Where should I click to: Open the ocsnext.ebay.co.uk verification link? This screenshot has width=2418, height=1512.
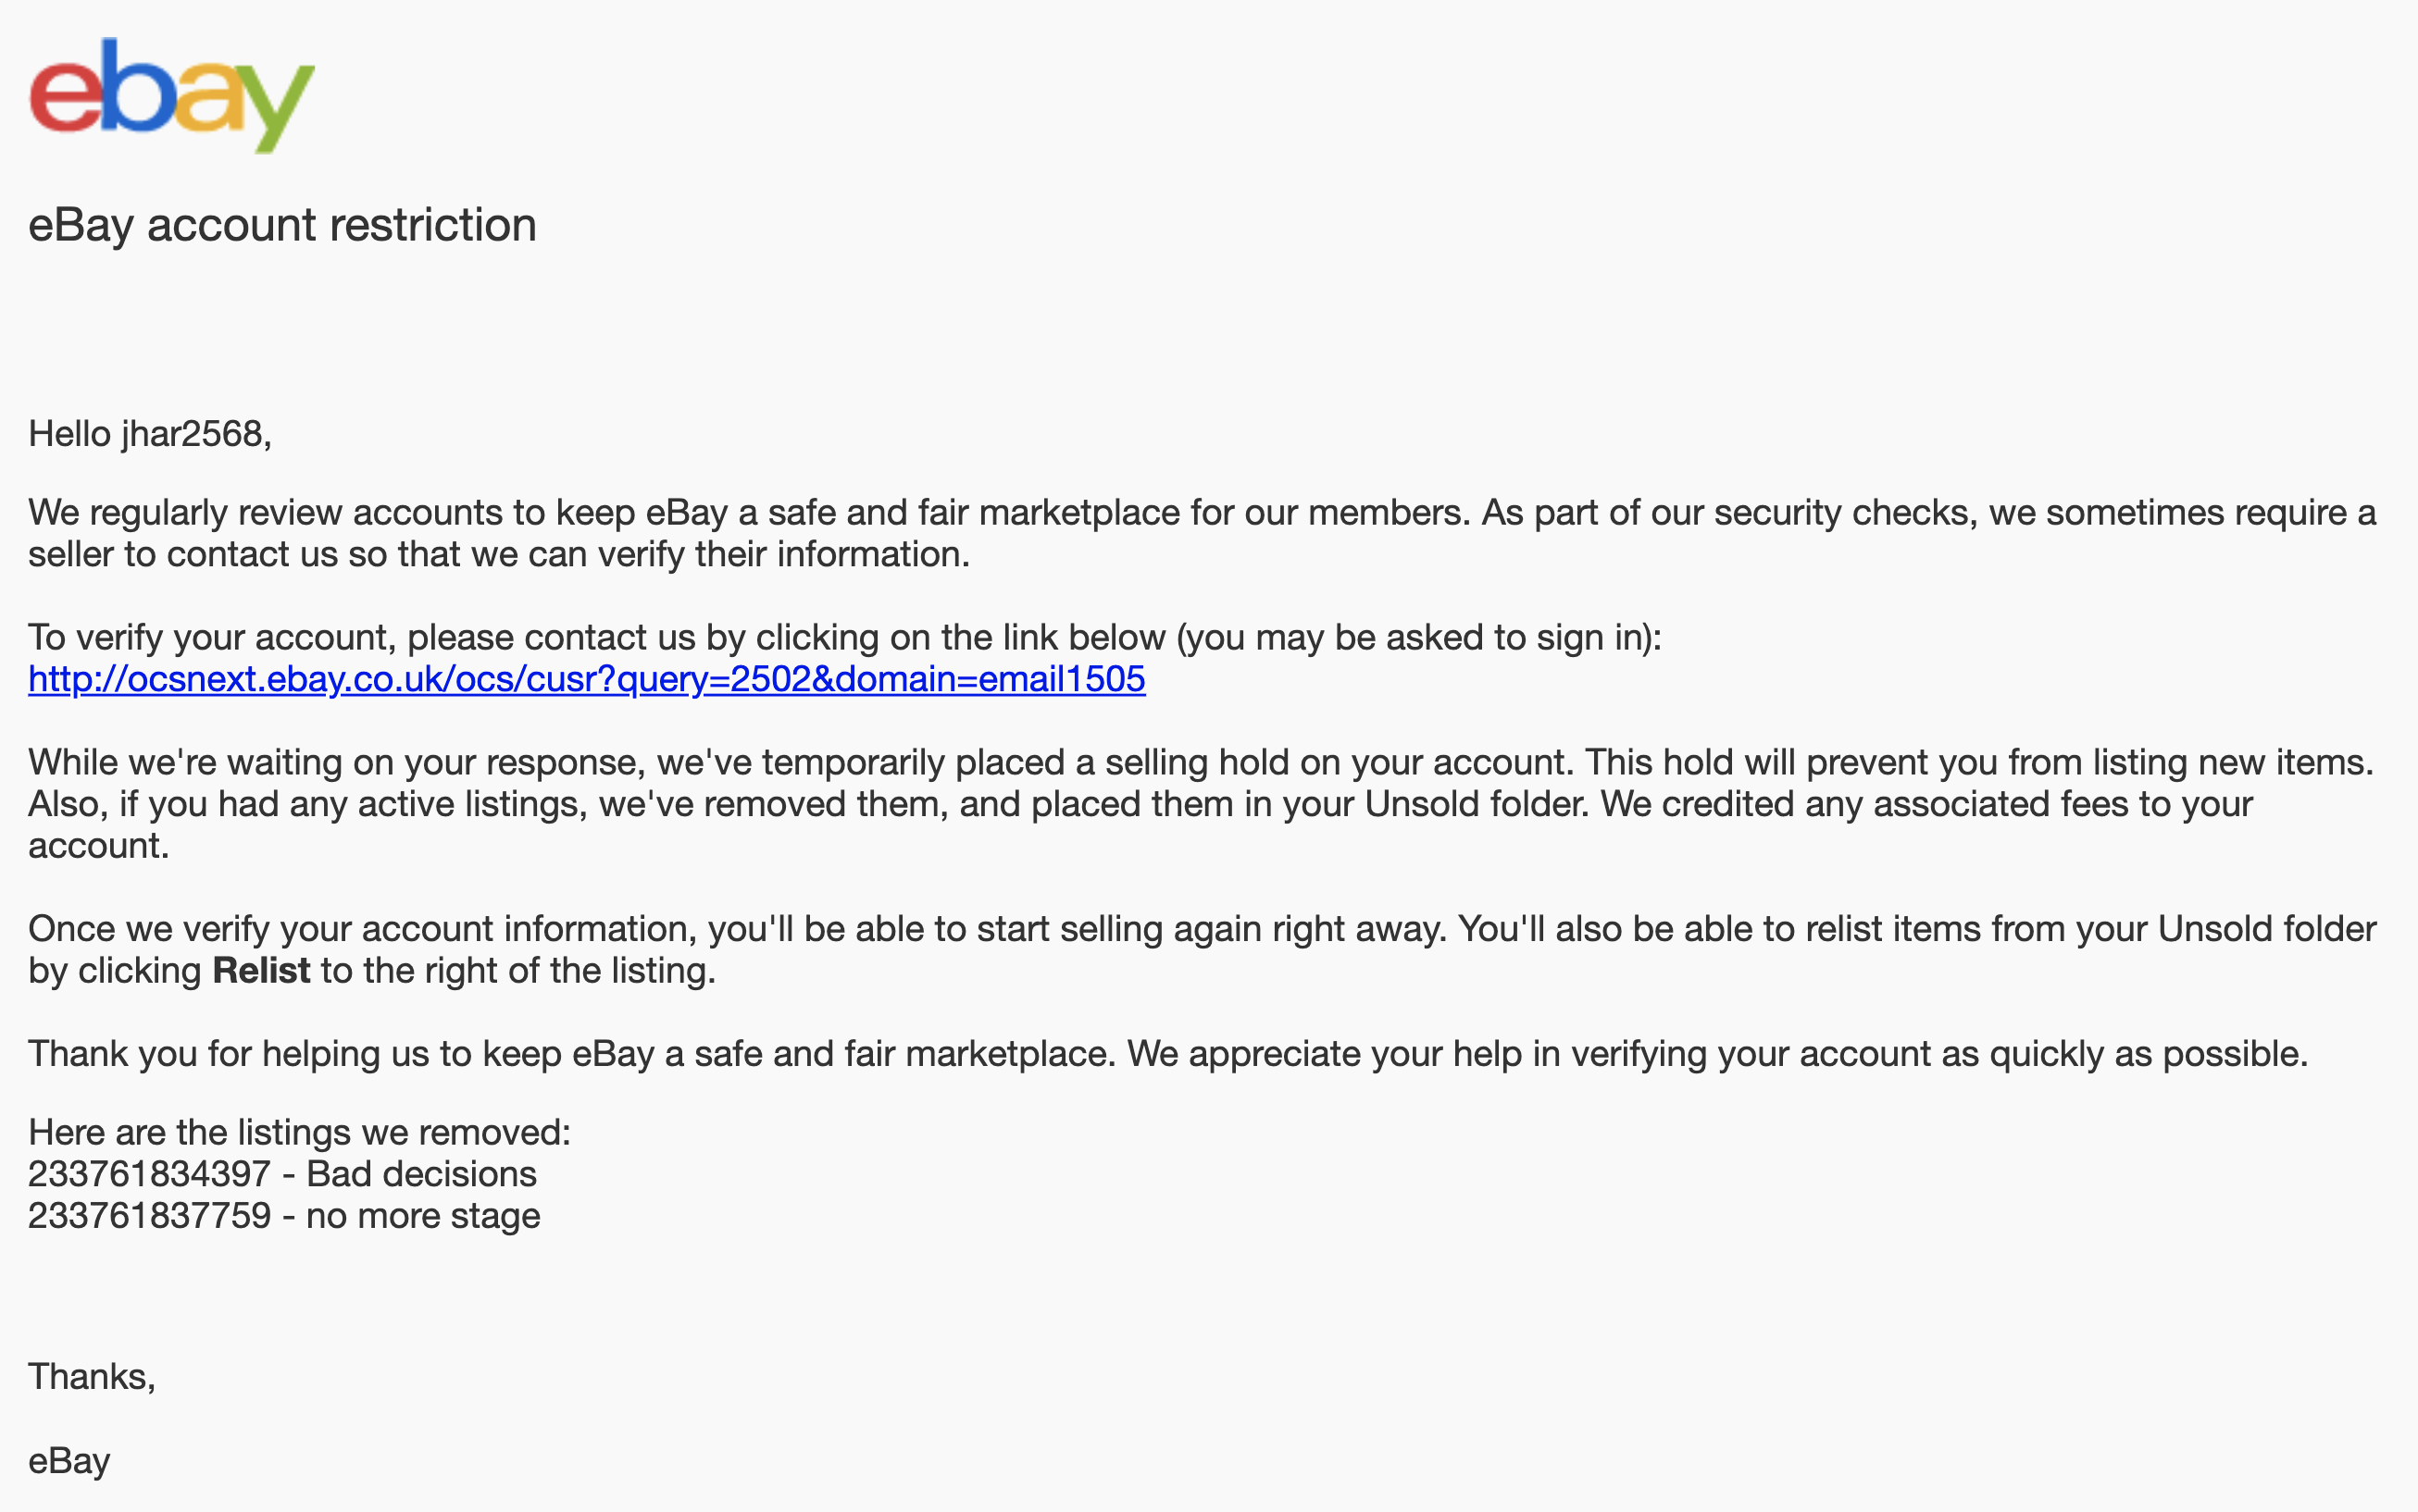[586, 679]
